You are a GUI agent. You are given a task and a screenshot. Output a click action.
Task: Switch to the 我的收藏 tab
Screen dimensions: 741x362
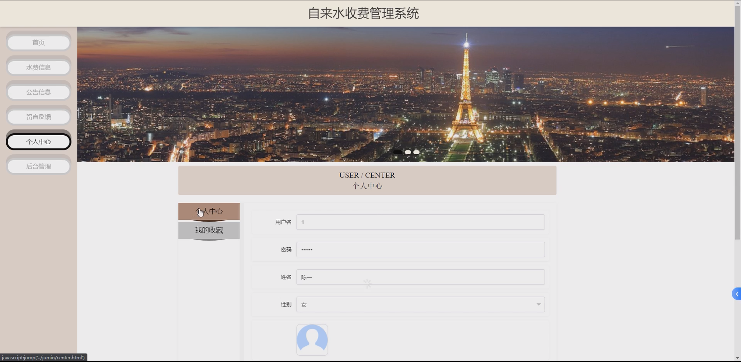click(209, 230)
